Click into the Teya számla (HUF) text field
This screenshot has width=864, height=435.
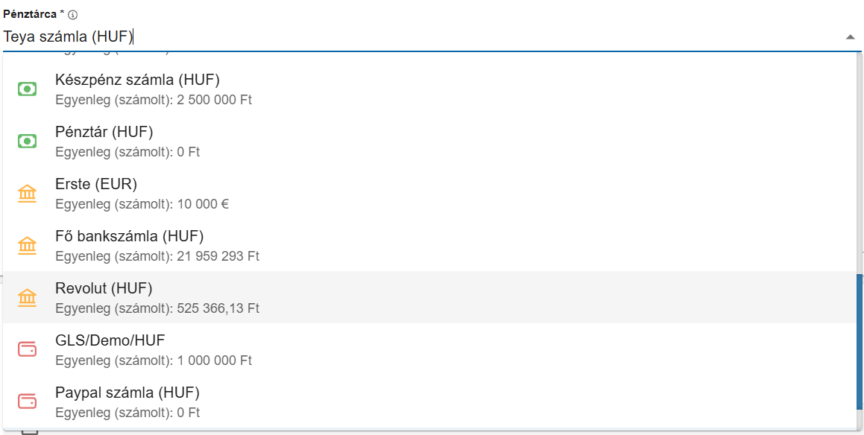click(373, 36)
